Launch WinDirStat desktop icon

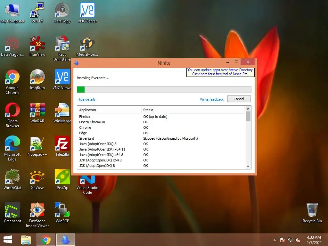click(12, 179)
